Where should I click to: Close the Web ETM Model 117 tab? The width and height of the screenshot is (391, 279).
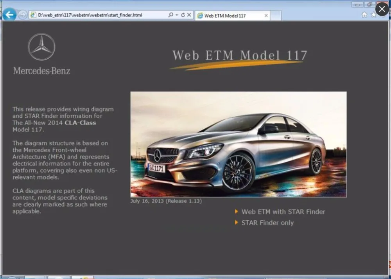pyautogui.click(x=266, y=16)
